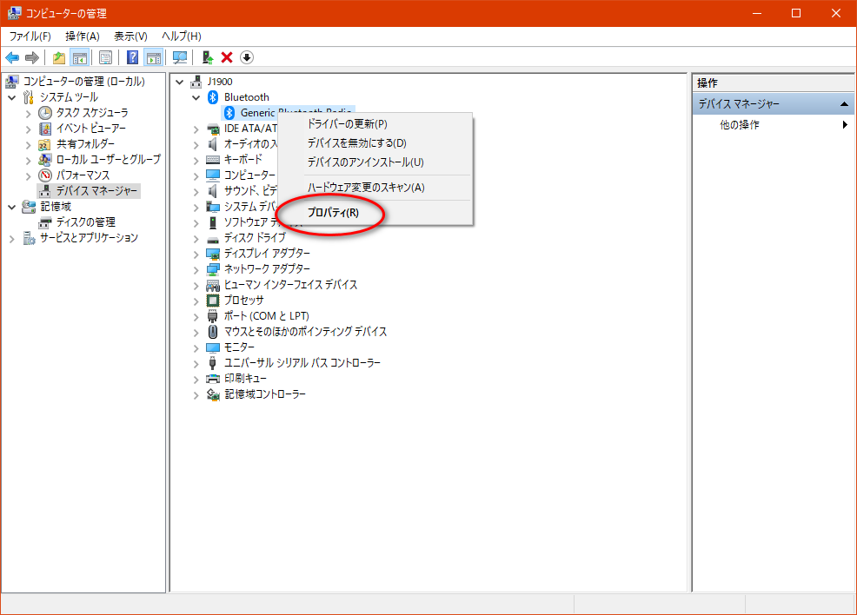The height and width of the screenshot is (615, 857).
Task: Expand the ネットワーク アダプター category
Action: pyautogui.click(x=196, y=269)
